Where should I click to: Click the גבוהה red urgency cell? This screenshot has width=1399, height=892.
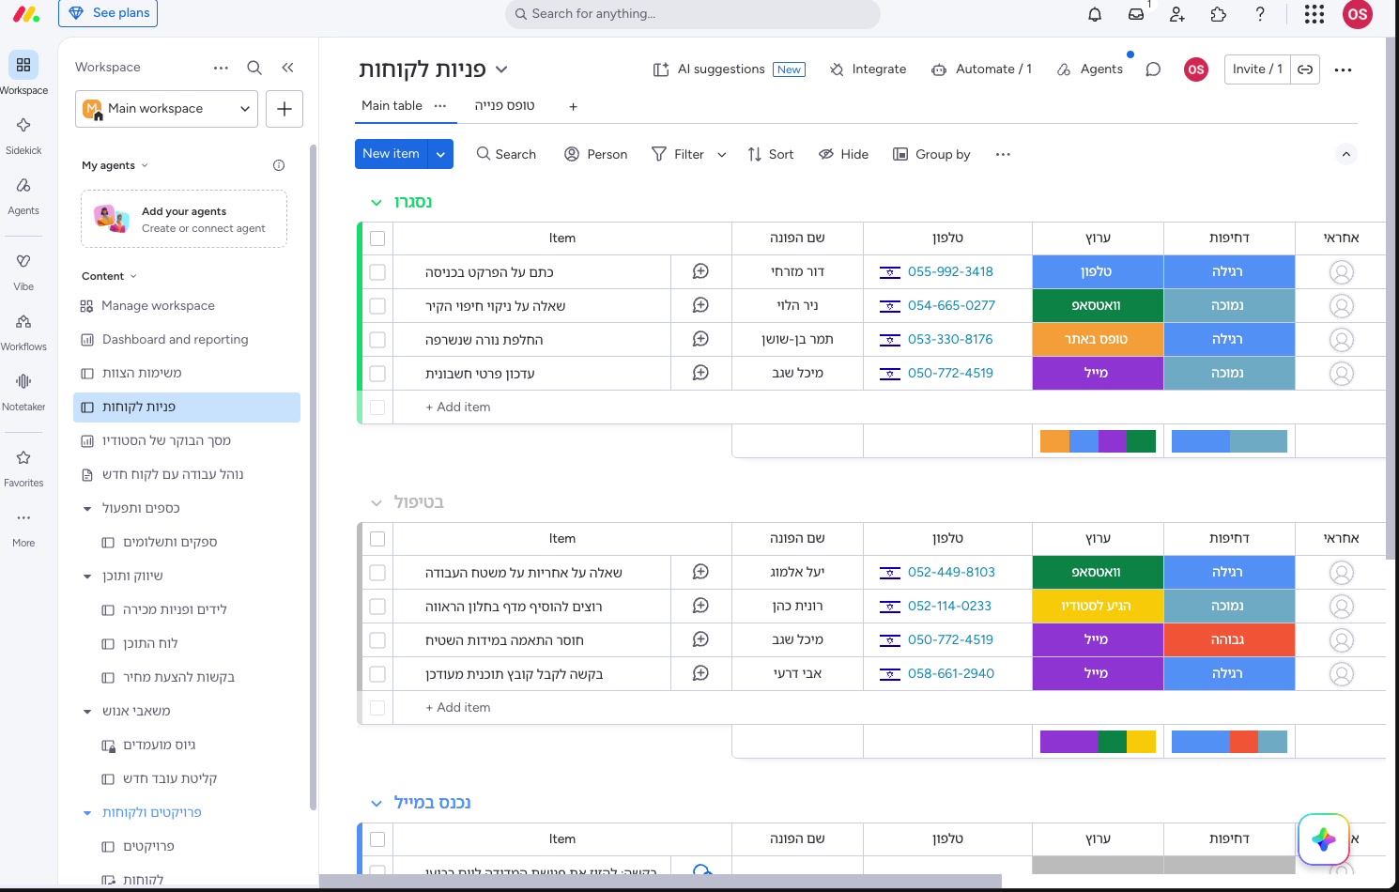(1229, 639)
